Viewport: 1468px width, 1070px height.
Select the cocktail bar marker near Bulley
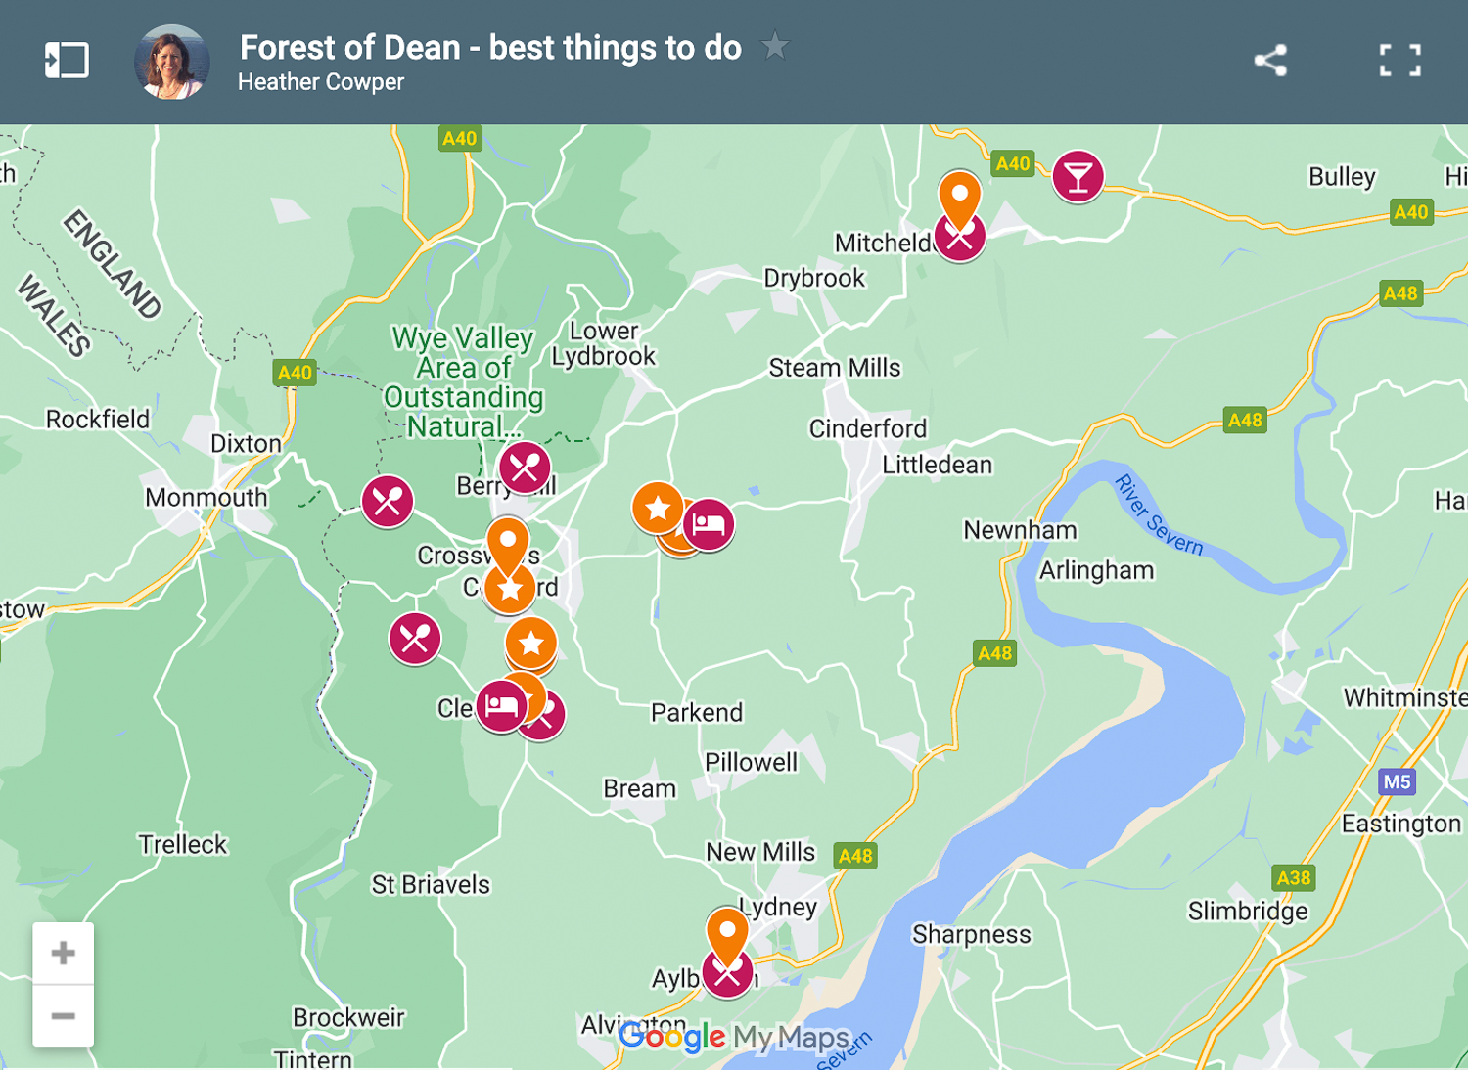click(x=1078, y=176)
